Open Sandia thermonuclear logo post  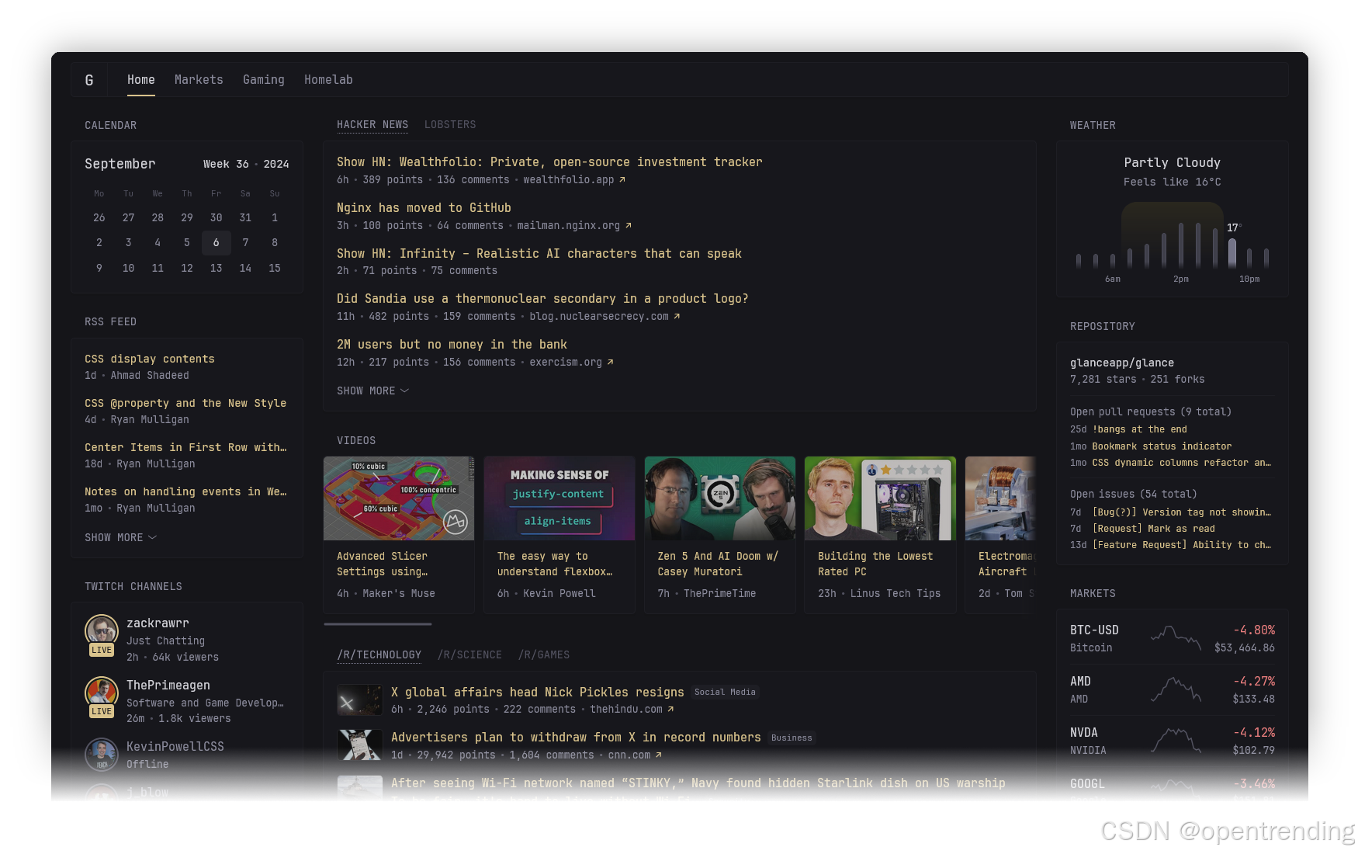pyautogui.click(x=542, y=299)
